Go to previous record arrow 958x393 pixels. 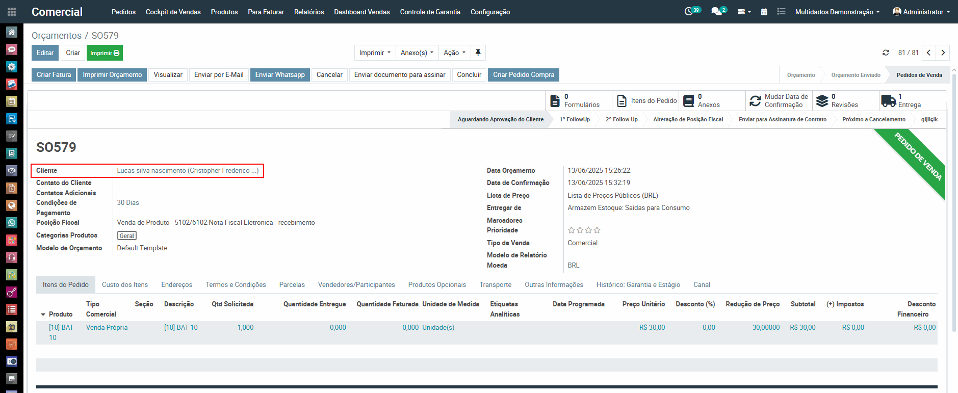coord(928,53)
